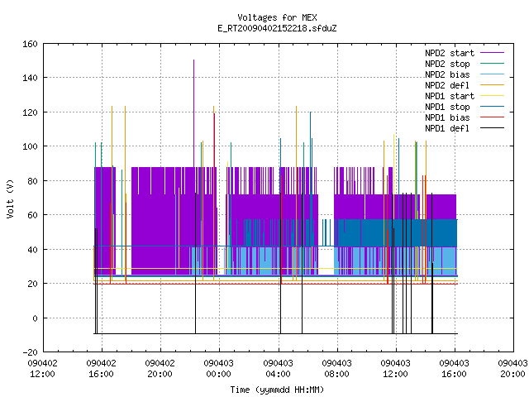Click the y-axis tick value 100

coord(30,146)
